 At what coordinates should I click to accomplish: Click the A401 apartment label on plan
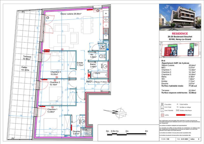(x=89, y=82)
